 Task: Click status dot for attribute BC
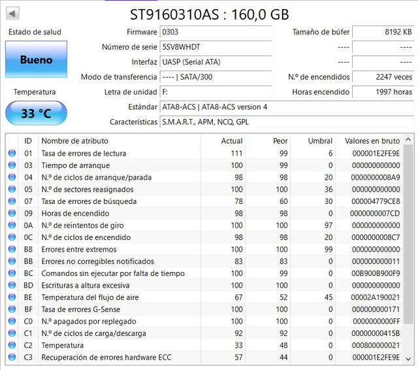click(12, 273)
